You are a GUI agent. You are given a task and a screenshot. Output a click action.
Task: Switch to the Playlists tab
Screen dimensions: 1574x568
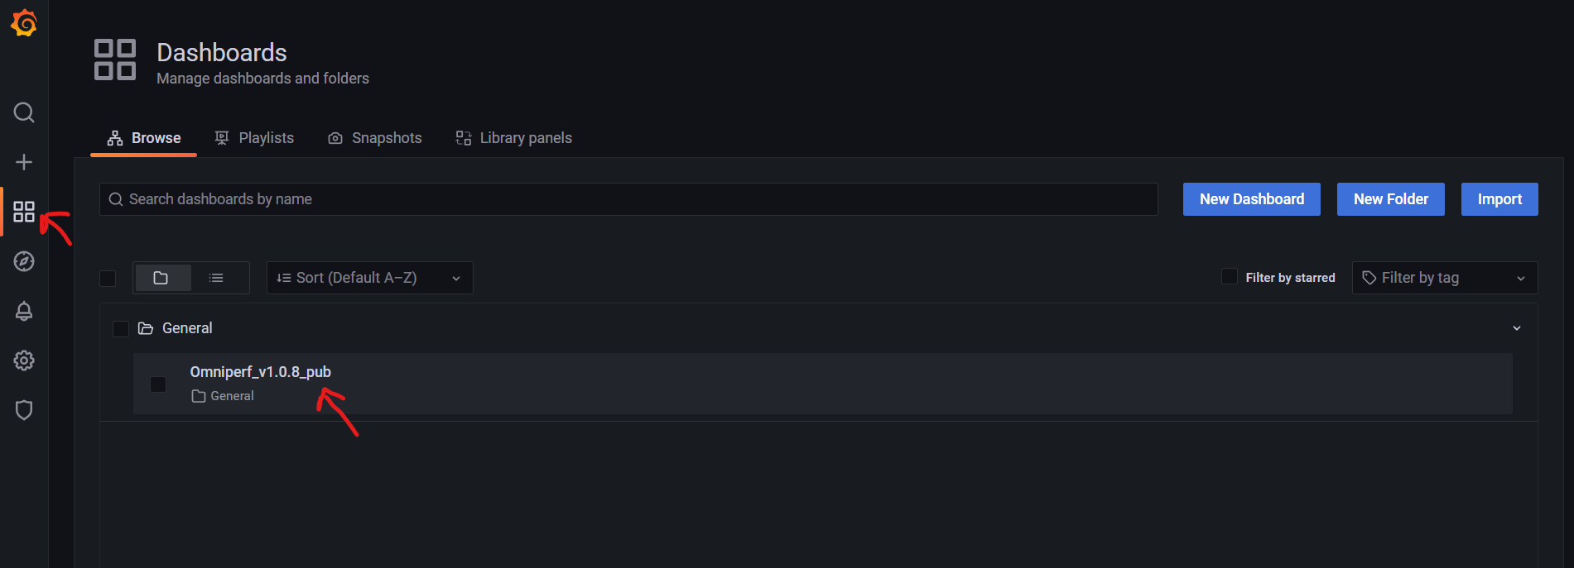254,138
